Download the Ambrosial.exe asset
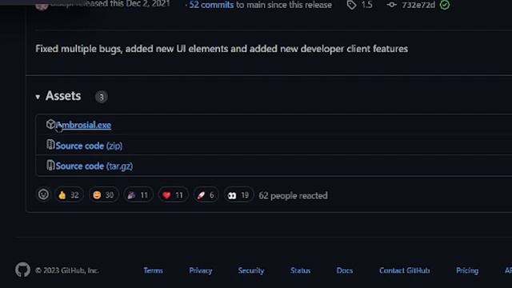 pos(83,125)
